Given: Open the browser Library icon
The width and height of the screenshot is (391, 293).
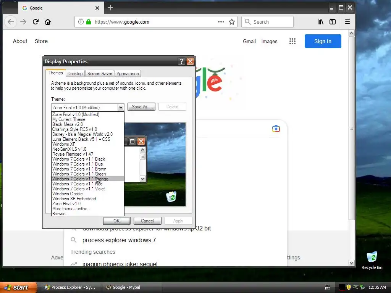Looking at the screenshot, I should (x=320, y=22).
